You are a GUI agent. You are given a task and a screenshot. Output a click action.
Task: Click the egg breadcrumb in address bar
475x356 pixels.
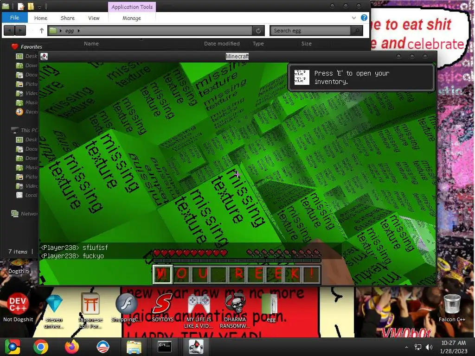click(x=70, y=31)
